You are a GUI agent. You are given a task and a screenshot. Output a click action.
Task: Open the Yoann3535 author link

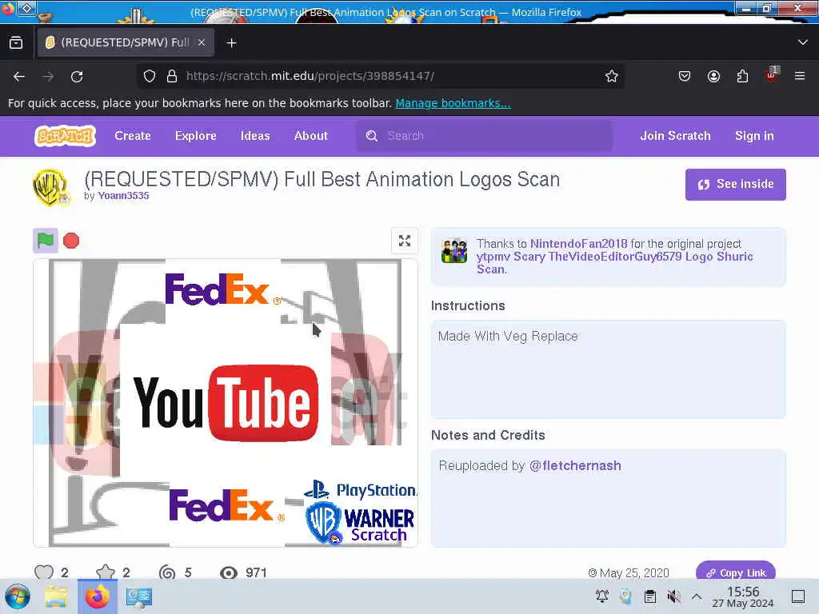coord(123,196)
